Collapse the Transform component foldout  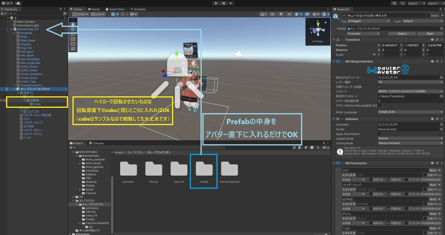click(334, 40)
